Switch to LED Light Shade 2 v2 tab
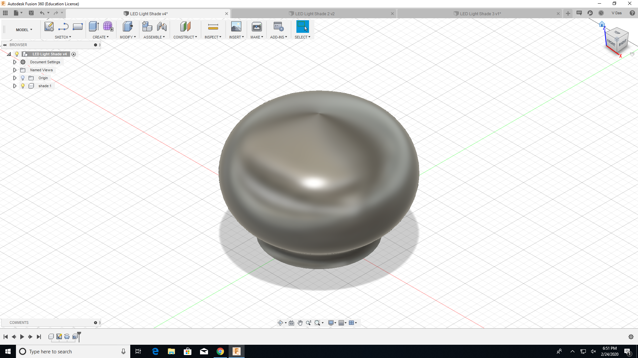The width and height of the screenshot is (638, 358). click(314, 14)
